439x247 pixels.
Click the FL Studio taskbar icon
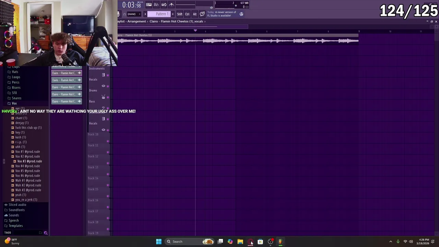[280, 242]
